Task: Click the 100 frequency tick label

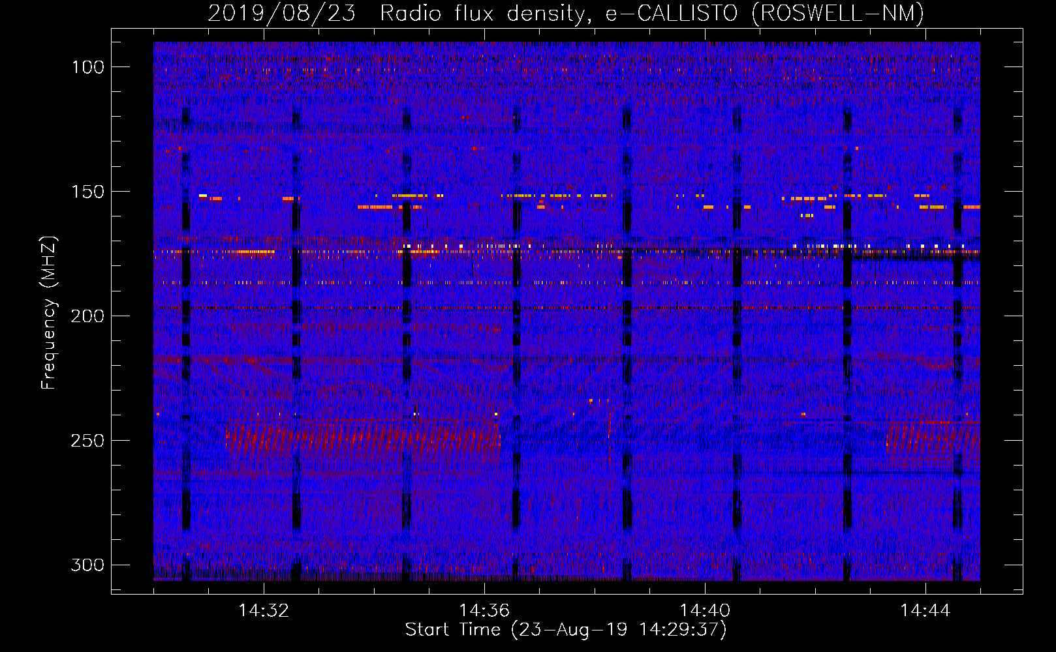Action: pos(87,67)
